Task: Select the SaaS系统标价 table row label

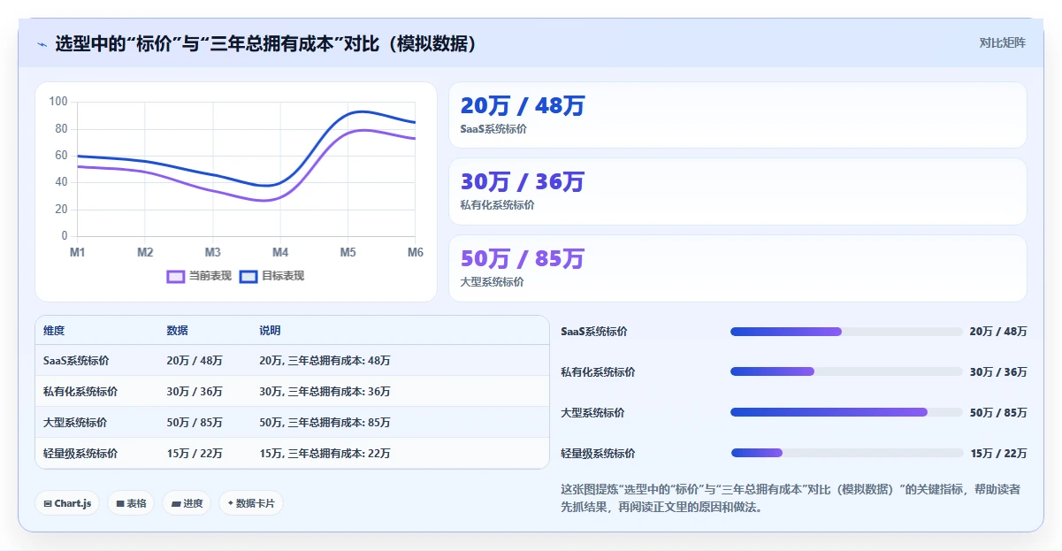Action: (x=75, y=361)
